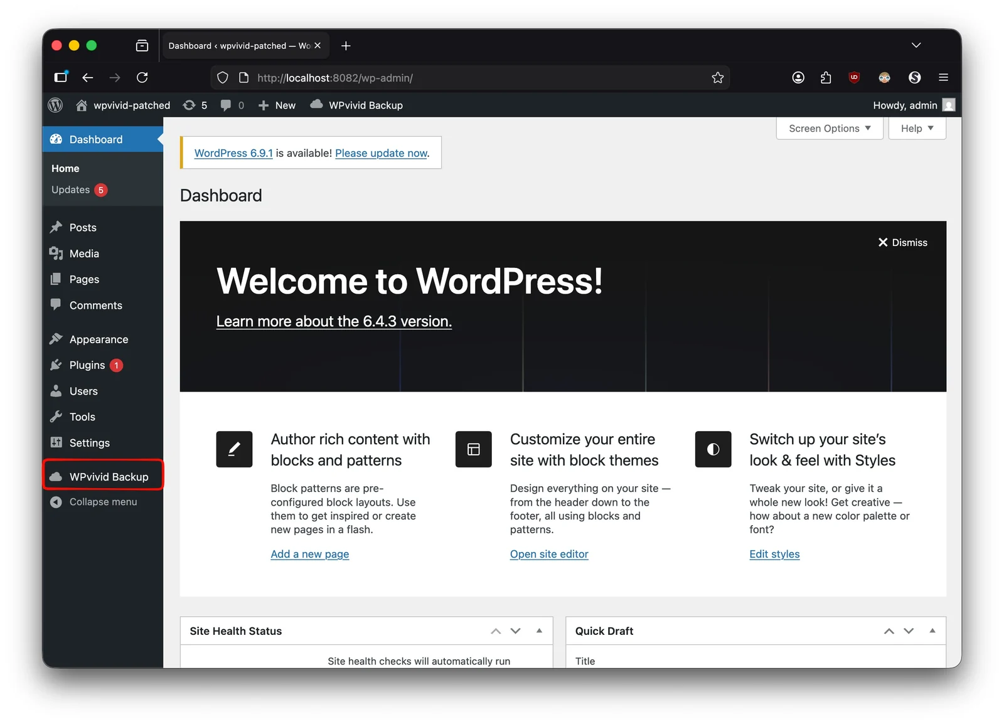1004x724 pixels.
Task: Collapse the admin sidebar menu
Action: coord(103,502)
